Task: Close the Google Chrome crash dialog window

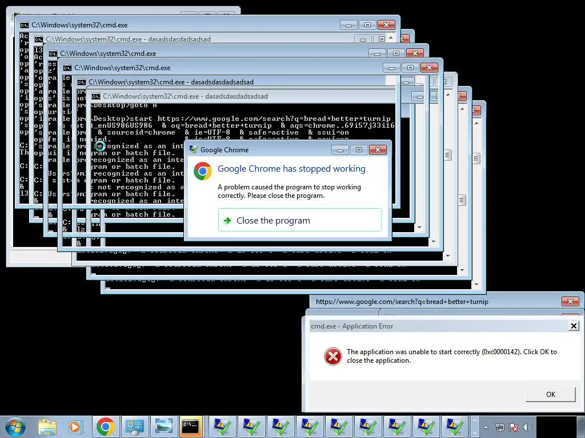Action: pos(378,150)
